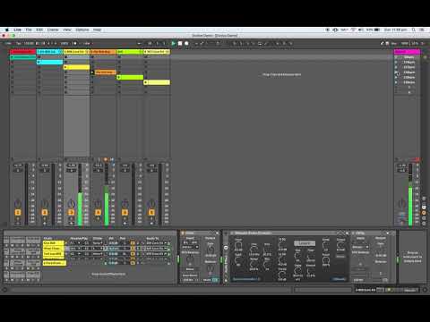This screenshot has width=430, height=322.
Task: Click the draw mode pencil icon in control bar
Action: (382, 44)
